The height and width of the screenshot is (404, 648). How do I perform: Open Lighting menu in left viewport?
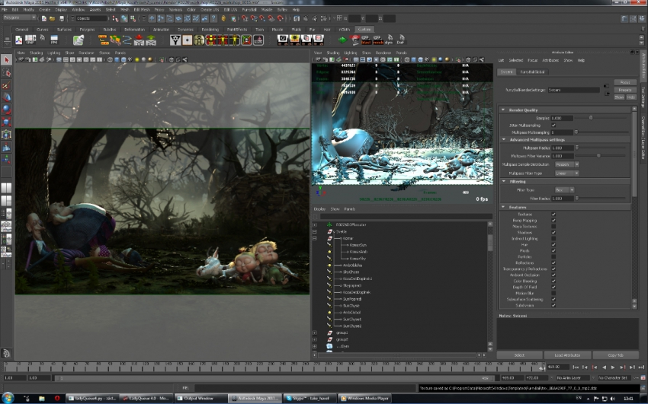click(53, 52)
